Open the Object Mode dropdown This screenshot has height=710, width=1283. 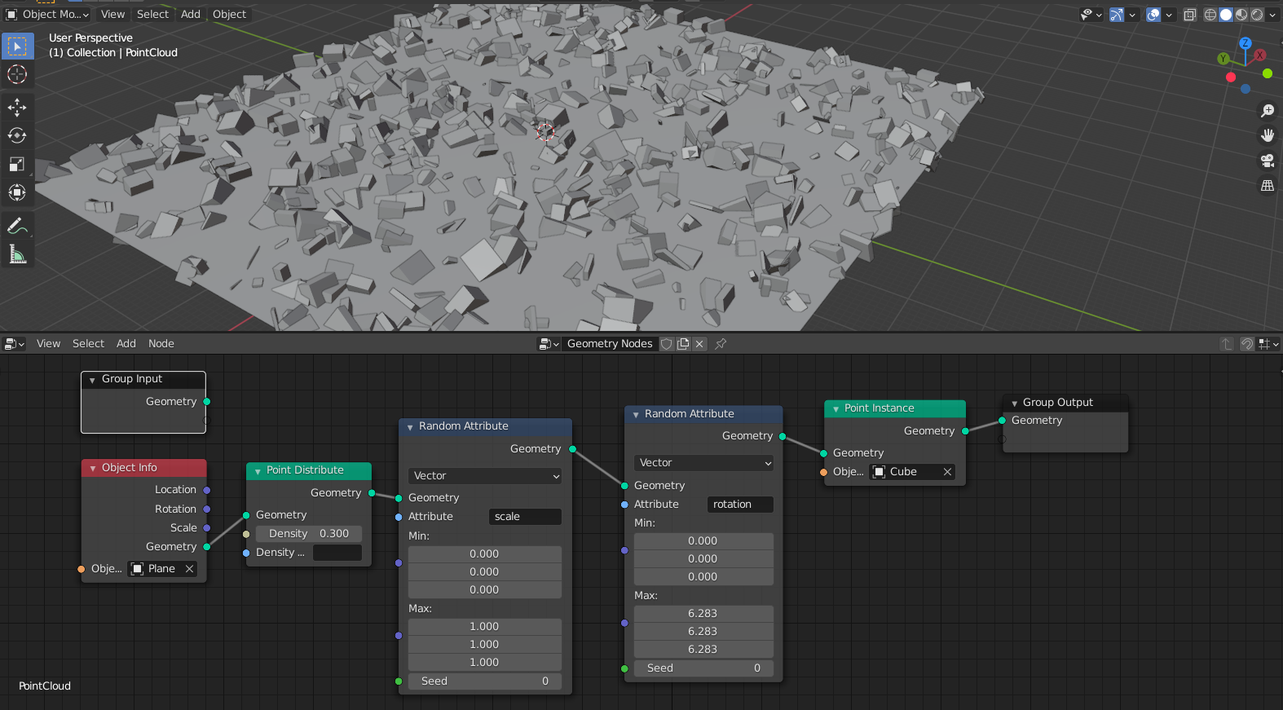(47, 15)
